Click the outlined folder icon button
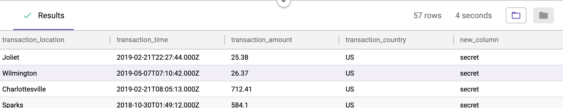The width and height of the screenshot is (563, 108). [x=516, y=15]
